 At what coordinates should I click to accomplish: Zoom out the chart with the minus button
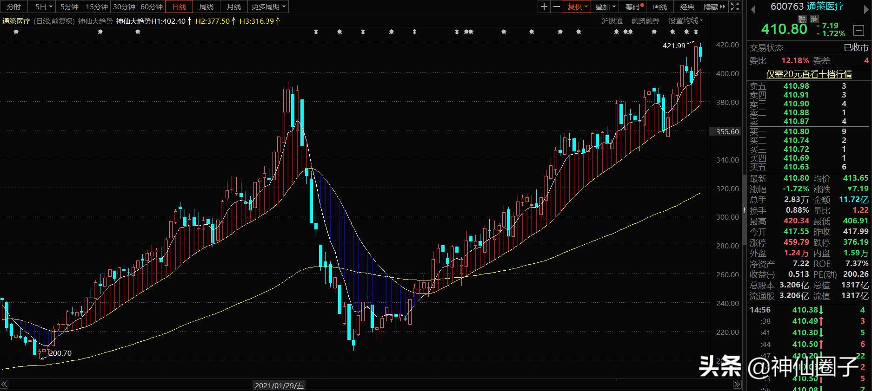click(557, 7)
